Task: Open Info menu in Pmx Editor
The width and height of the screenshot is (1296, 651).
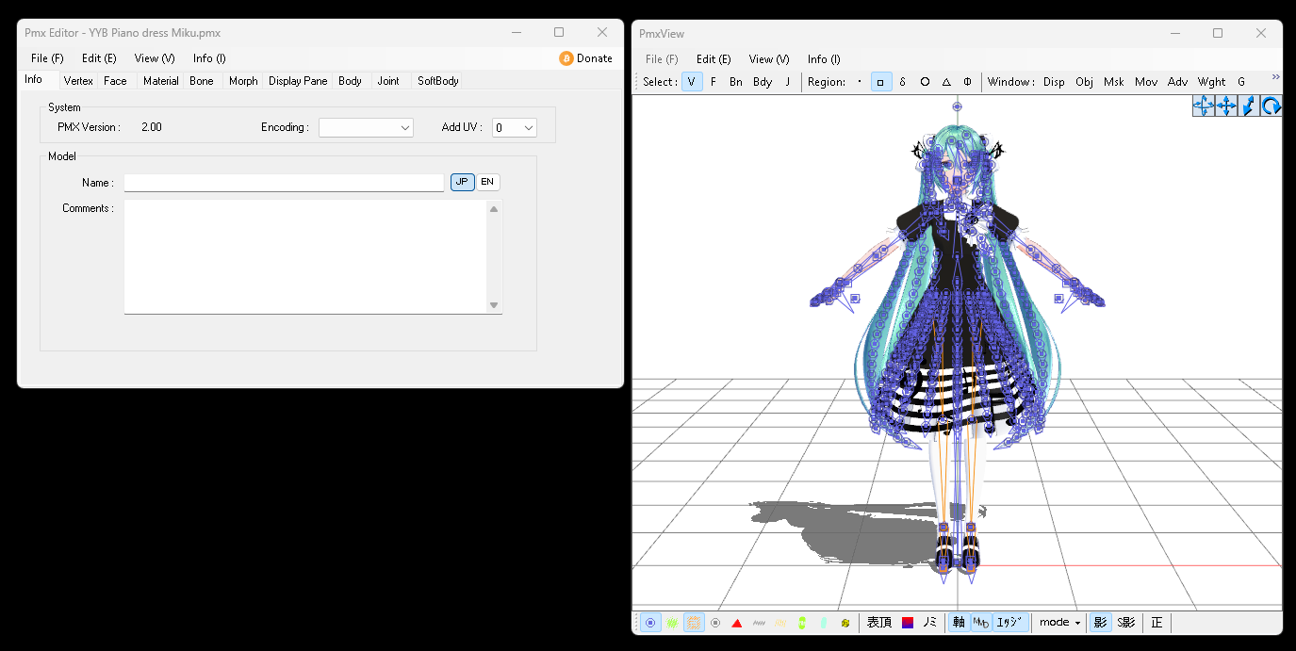Action: tap(209, 58)
